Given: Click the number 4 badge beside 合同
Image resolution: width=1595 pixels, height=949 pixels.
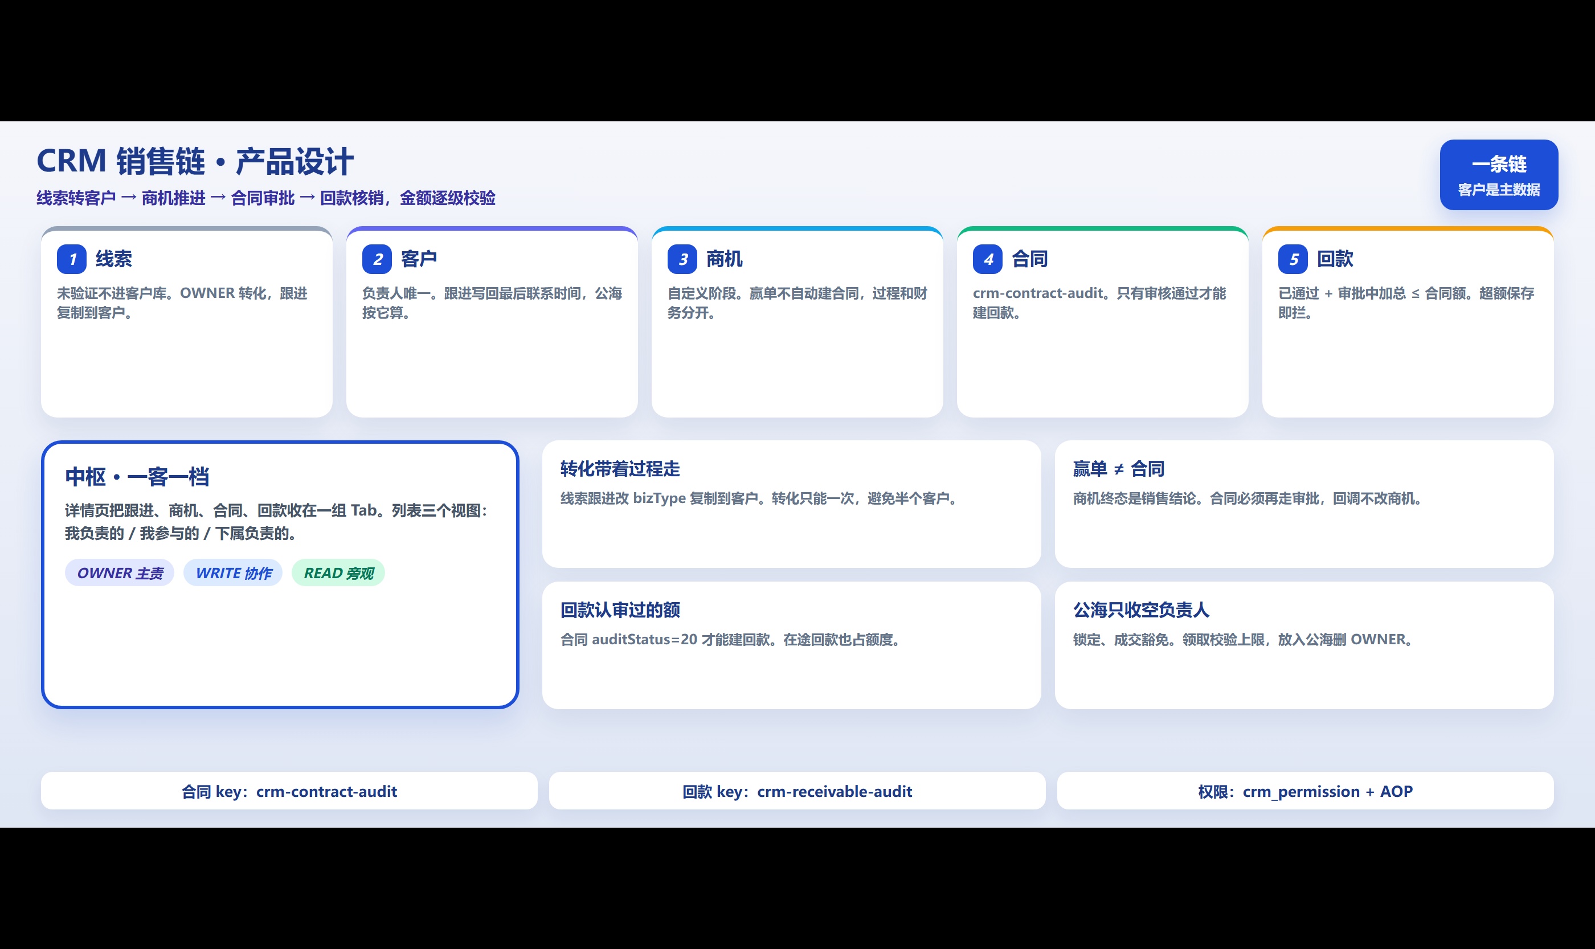Looking at the screenshot, I should click(987, 259).
